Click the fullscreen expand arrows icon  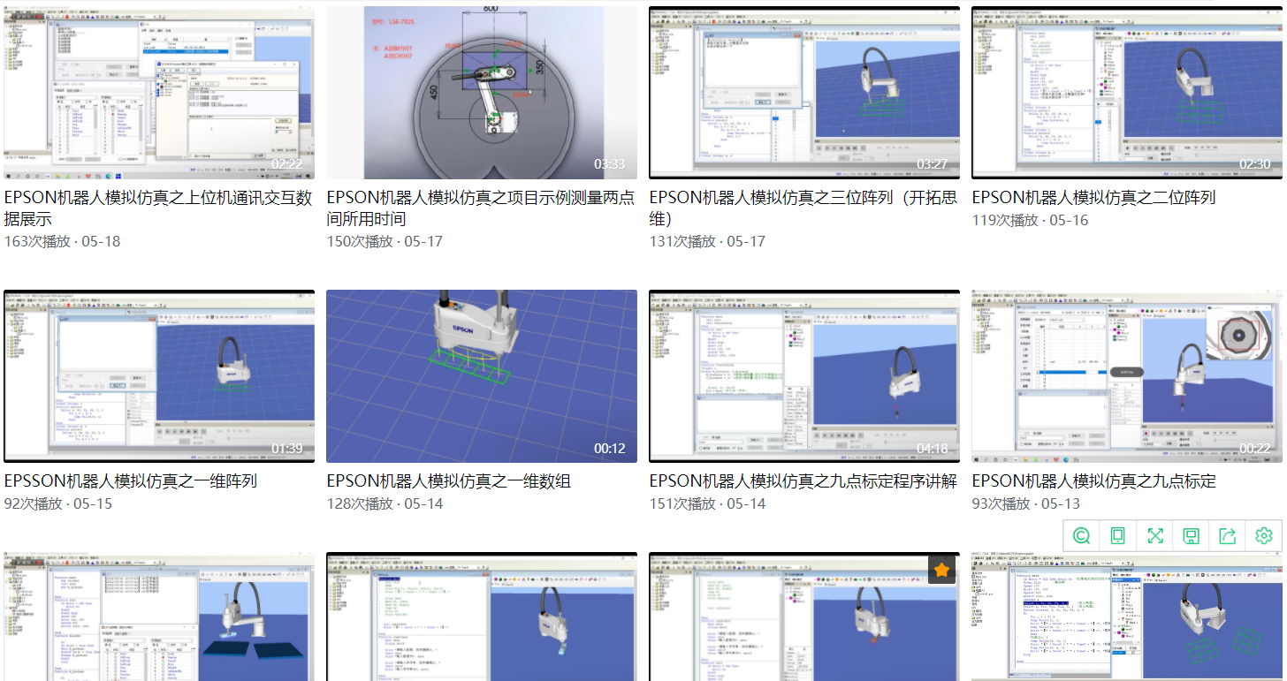point(1154,535)
